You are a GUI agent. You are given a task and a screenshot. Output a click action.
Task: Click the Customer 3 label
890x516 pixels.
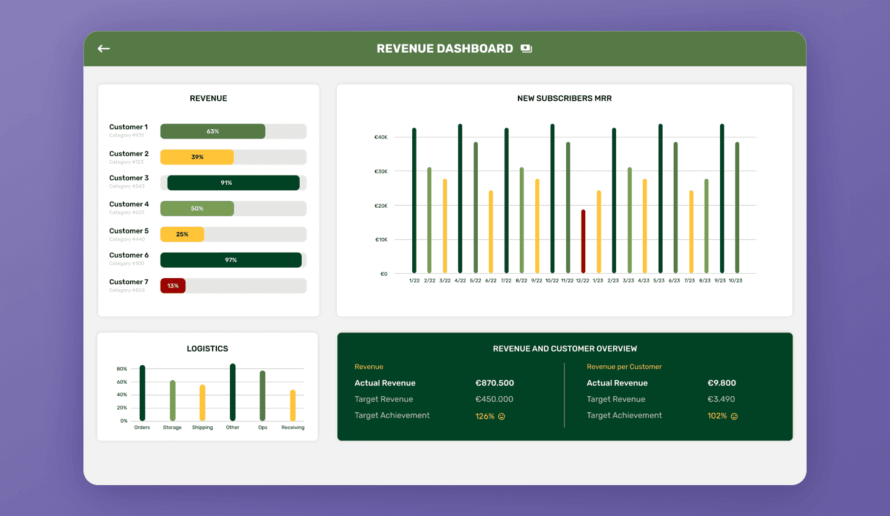(129, 178)
